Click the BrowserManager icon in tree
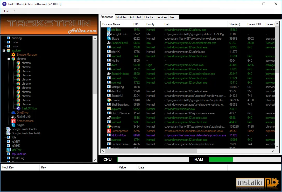The image size is (282, 192). (x=13, y=55)
